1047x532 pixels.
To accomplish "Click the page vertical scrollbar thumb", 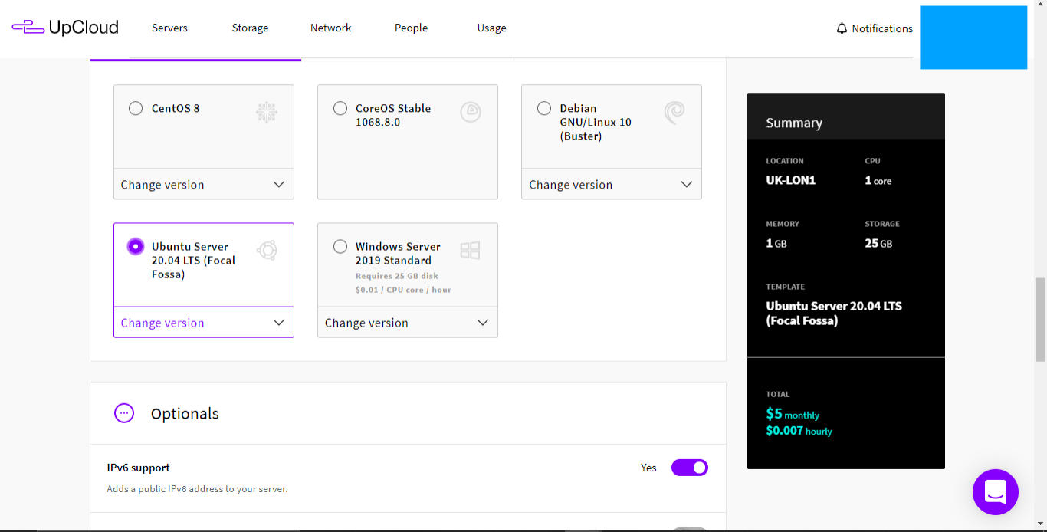I will point(1040,320).
